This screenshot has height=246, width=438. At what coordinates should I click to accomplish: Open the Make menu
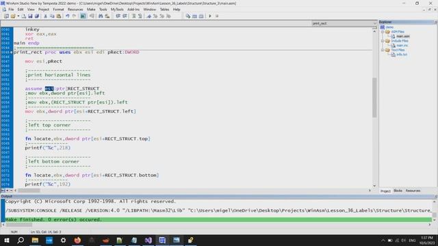coord(91,10)
